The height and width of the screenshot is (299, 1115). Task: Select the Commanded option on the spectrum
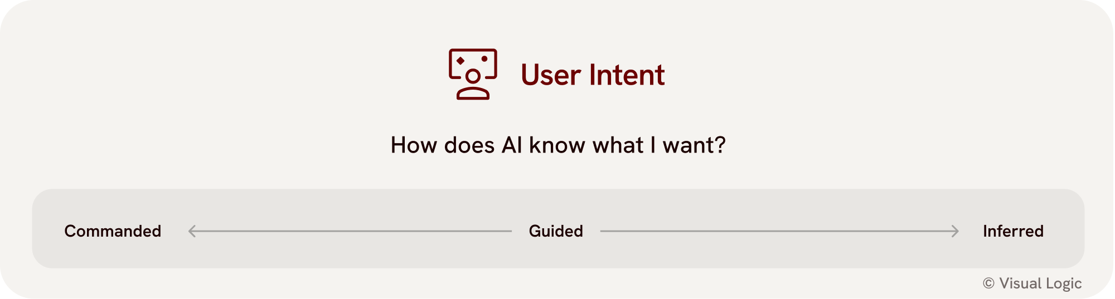tap(113, 231)
